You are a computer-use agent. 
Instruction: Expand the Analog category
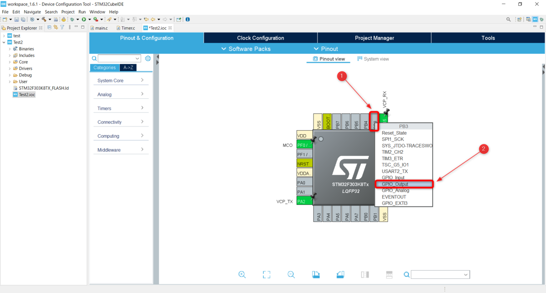coord(121,94)
